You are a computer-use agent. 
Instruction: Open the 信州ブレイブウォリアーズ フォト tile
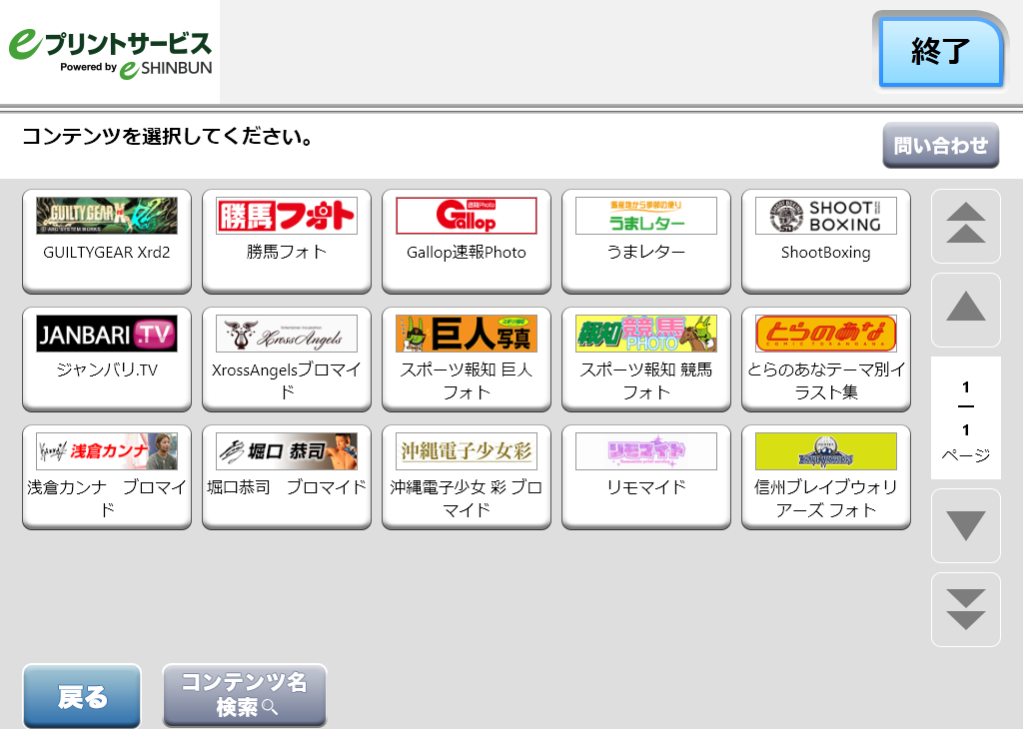pyautogui.click(x=826, y=477)
